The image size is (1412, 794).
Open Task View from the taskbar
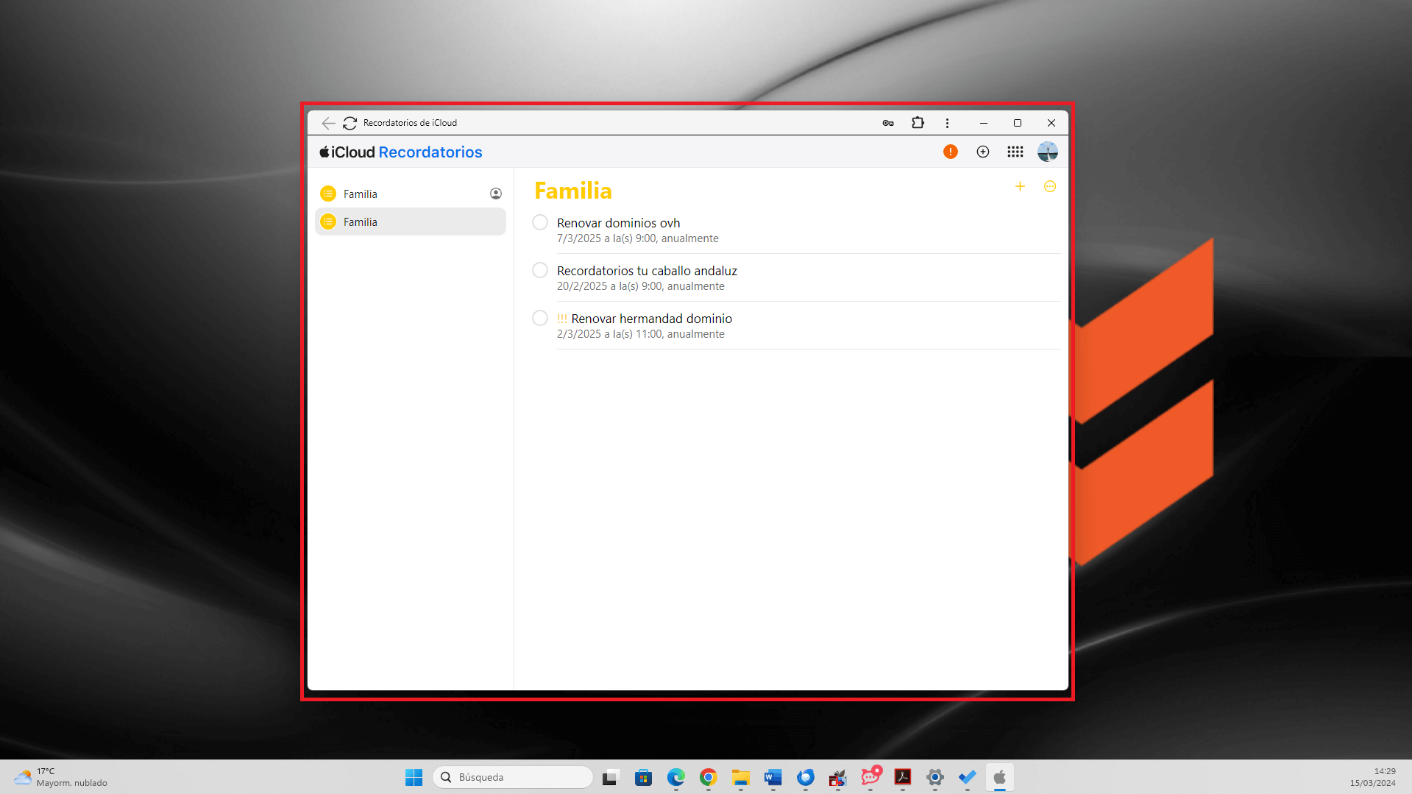pos(610,777)
